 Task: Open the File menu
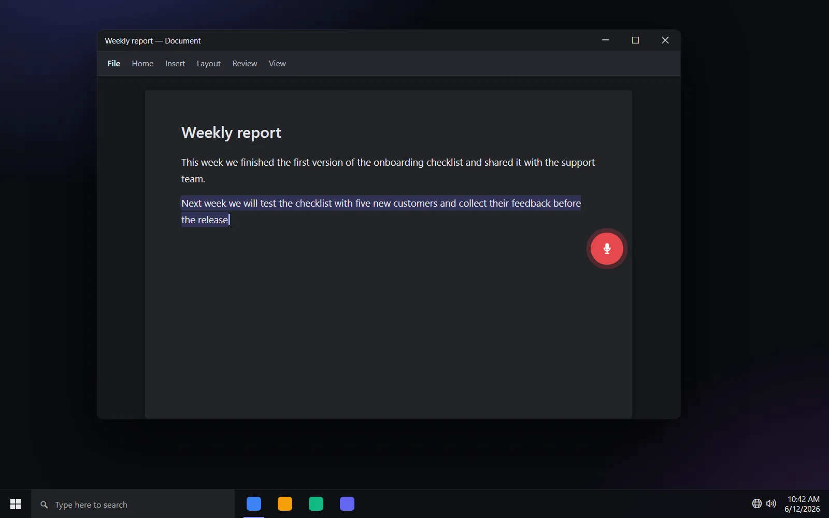point(114,63)
